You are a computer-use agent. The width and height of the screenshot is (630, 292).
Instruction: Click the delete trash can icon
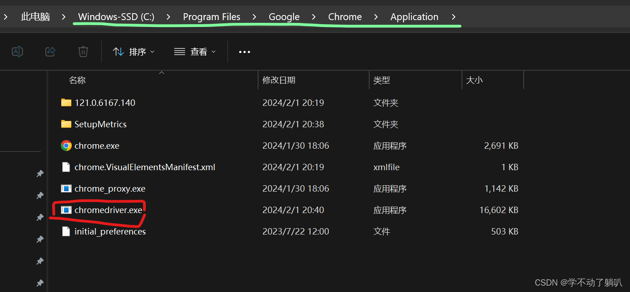(83, 52)
